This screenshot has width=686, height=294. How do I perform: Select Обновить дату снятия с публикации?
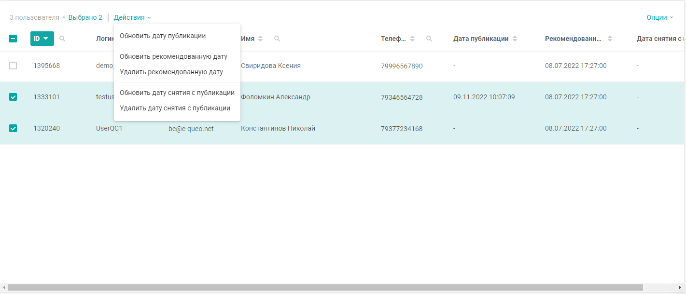click(x=177, y=93)
